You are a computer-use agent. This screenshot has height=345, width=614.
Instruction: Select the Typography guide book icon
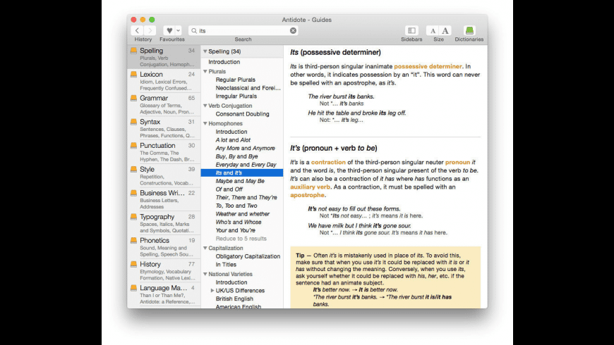tap(133, 216)
